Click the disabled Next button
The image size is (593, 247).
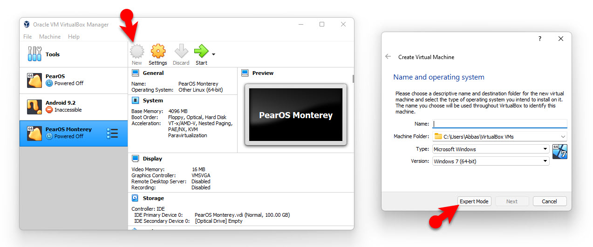[x=512, y=201]
